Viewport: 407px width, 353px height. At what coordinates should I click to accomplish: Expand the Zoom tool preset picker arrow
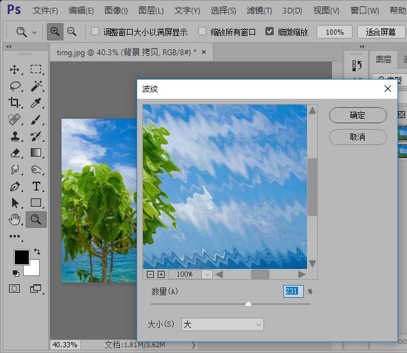(34, 32)
